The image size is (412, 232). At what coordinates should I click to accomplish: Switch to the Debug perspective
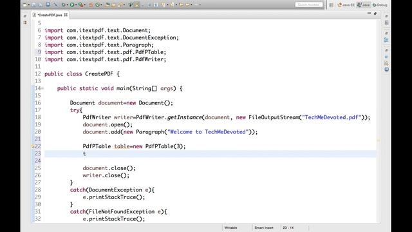pos(380,5)
